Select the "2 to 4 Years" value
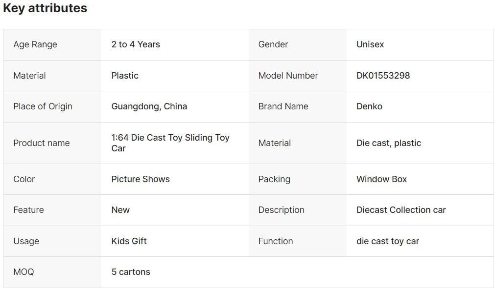The height and width of the screenshot is (291, 495). (x=136, y=44)
